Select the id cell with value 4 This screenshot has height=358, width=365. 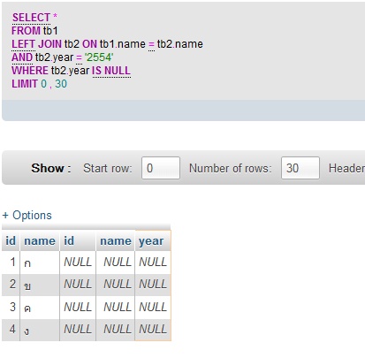(11, 330)
